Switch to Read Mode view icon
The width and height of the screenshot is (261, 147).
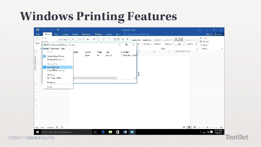[184, 127]
